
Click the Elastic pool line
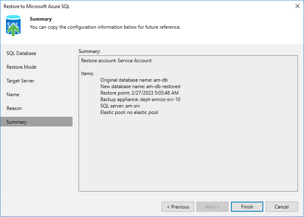coord(129,112)
